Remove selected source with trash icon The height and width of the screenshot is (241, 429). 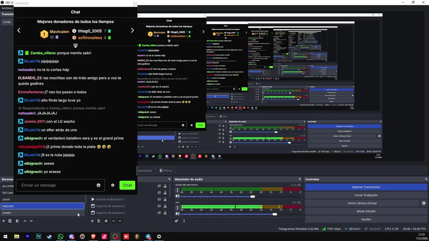tap(99, 221)
